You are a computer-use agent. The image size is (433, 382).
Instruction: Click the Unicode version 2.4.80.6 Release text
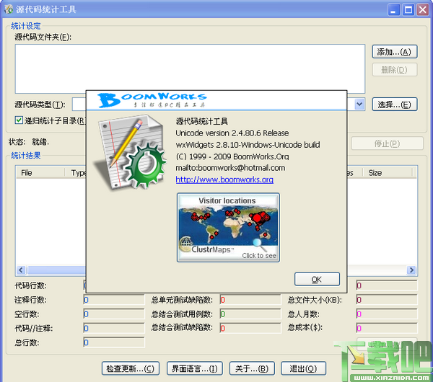pyautogui.click(x=232, y=133)
